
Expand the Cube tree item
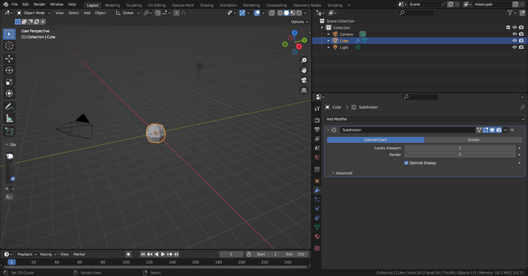tap(329, 41)
